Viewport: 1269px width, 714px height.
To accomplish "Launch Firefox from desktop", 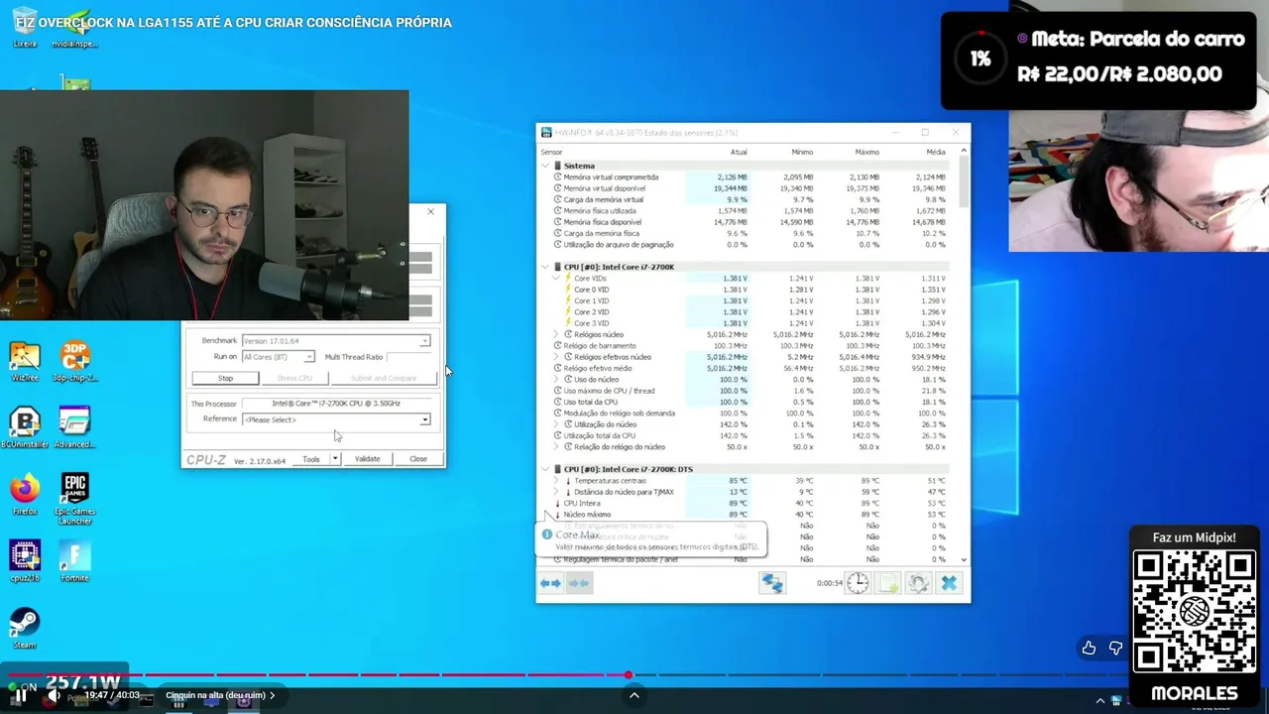I will tap(25, 494).
